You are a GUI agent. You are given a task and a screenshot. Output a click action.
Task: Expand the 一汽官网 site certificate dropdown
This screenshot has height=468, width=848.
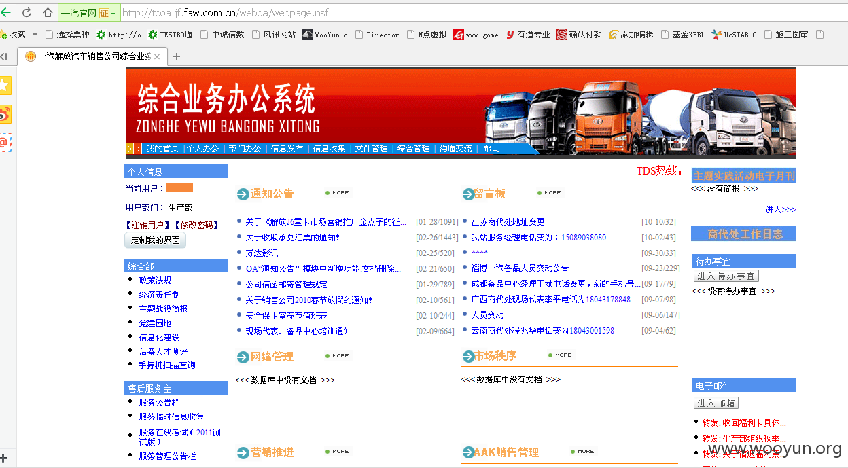click(113, 13)
